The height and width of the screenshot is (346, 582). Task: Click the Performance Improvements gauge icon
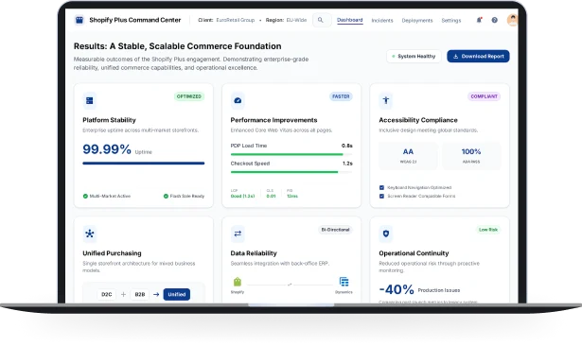click(238, 100)
